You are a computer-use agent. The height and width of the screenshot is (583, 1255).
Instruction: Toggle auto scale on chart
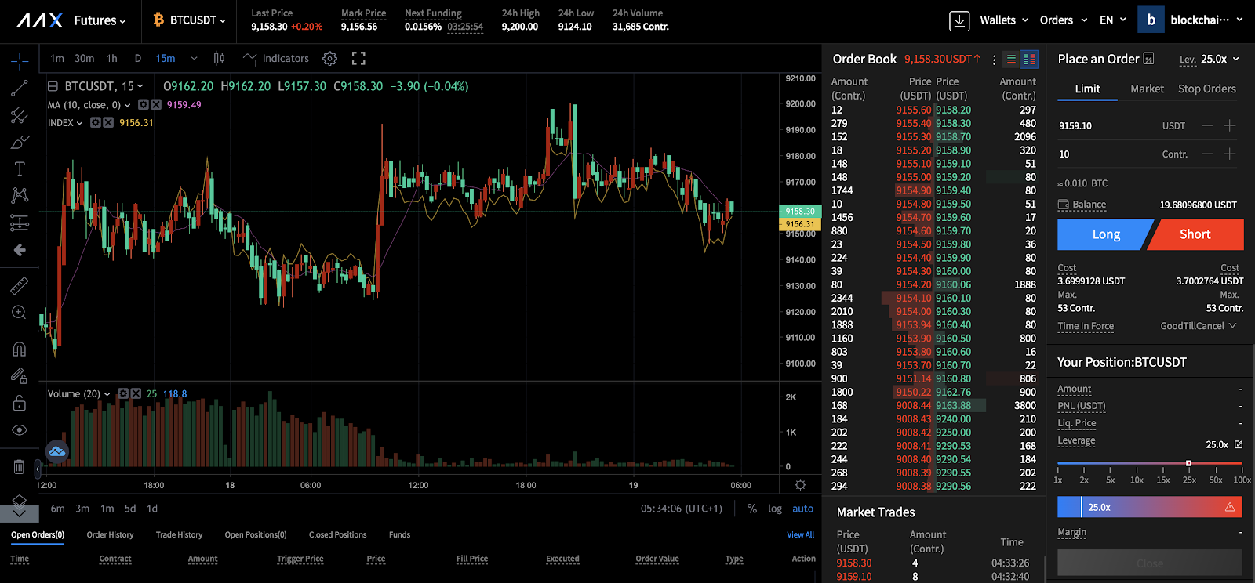click(x=803, y=509)
